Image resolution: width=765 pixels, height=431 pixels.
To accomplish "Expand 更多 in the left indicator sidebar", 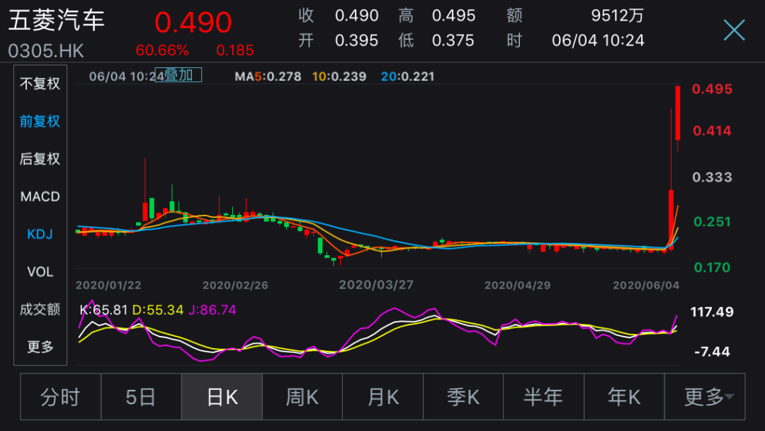I will 40,347.
